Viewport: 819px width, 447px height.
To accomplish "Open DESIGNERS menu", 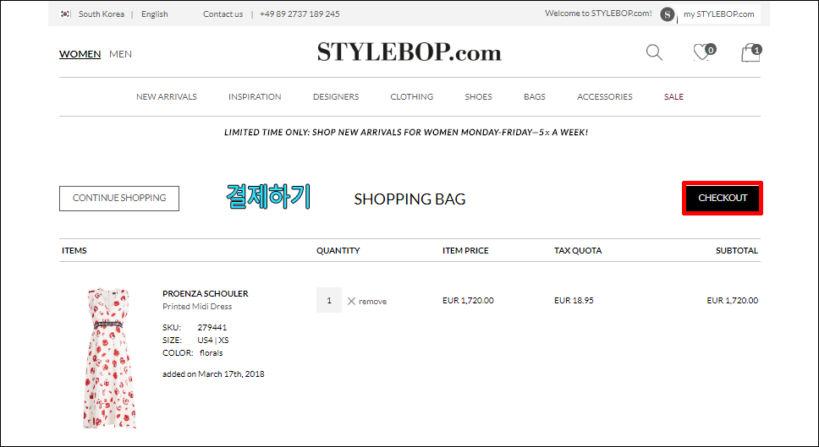I will 336,96.
